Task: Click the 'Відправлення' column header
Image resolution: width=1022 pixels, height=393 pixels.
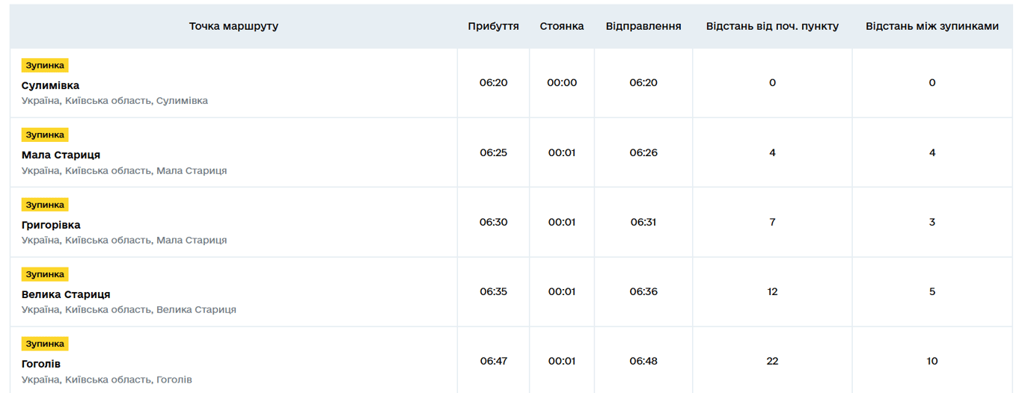Action: (x=643, y=26)
